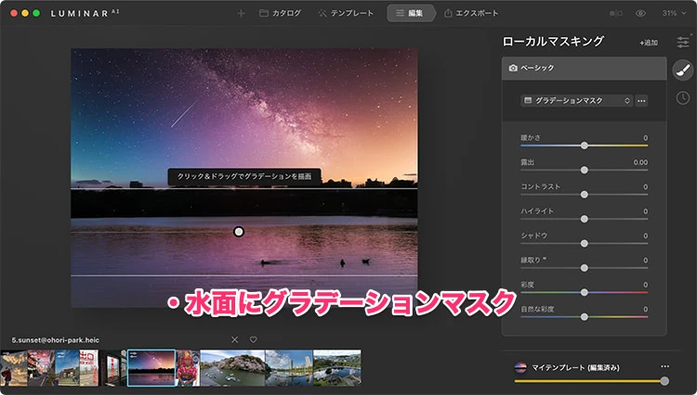Open the エクスポート menu
Viewport: 697px width, 395px height.
point(470,14)
